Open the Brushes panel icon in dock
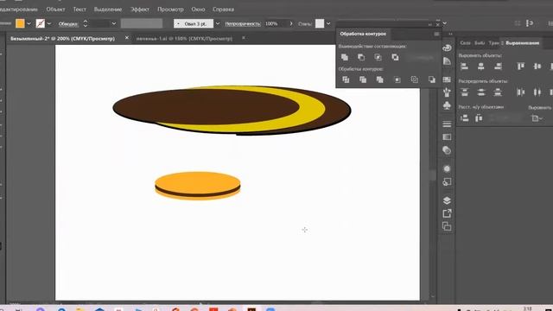Viewport: 553px width, 311px height. coord(447,92)
